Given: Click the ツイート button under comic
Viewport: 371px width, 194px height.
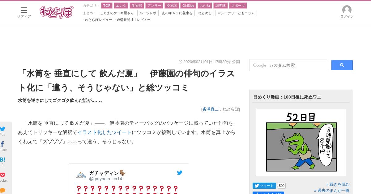Looking at the screenshot, I should point(264,186).
